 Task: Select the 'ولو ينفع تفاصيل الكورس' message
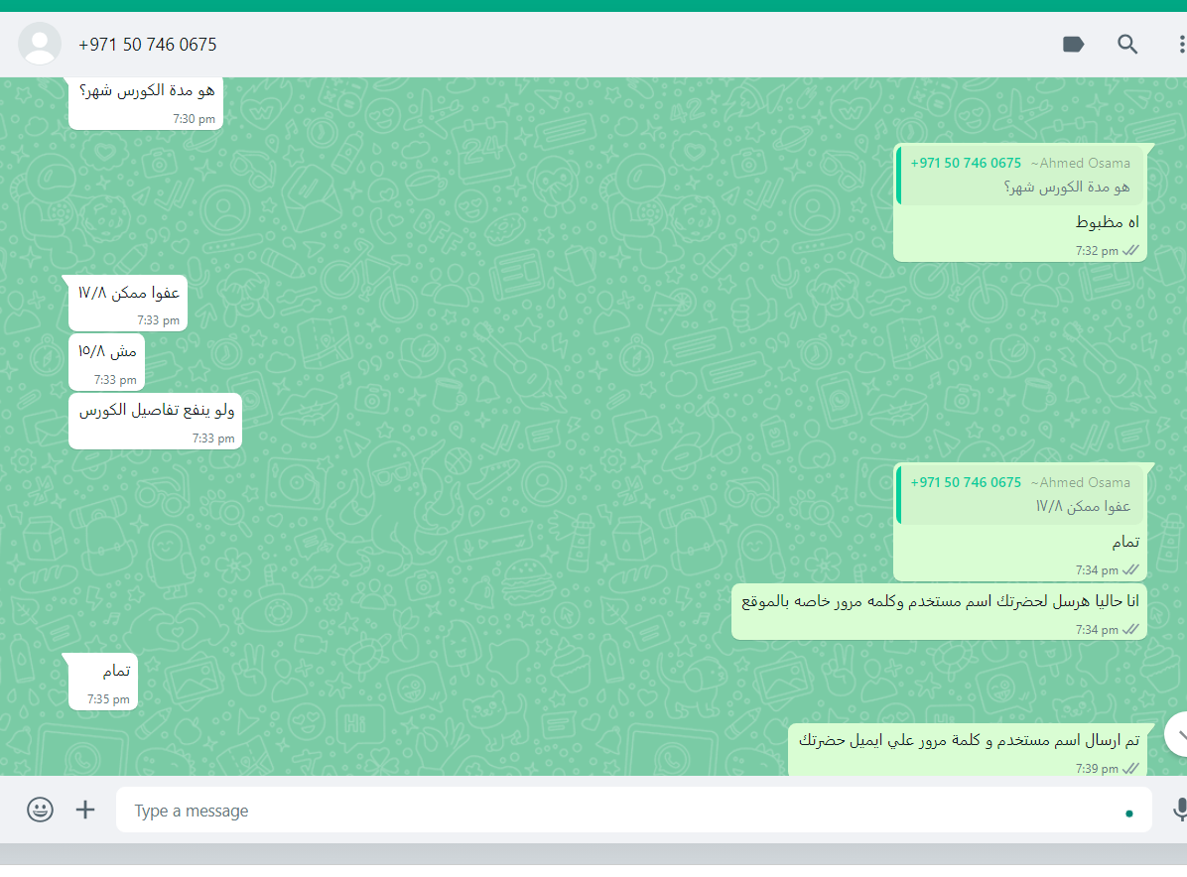pyautogui.click(x=155, y=421)
